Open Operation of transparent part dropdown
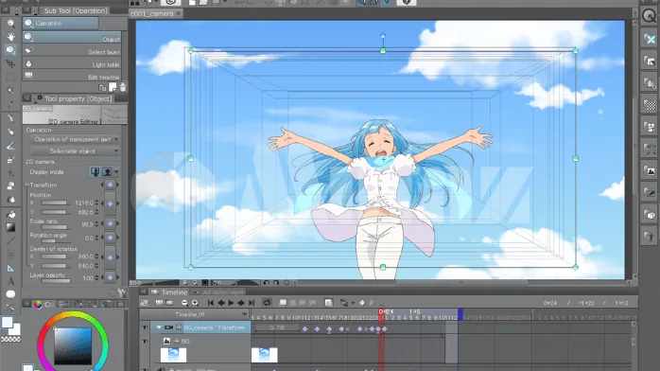This screenshot has width=660, height=371. point(75,139)
